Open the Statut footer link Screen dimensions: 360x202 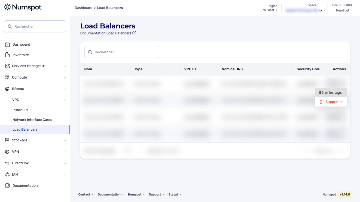(175, 194)
